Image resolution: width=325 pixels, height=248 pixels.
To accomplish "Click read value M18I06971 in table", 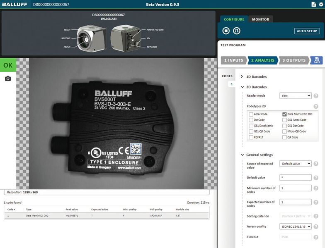I will [72, 216].
